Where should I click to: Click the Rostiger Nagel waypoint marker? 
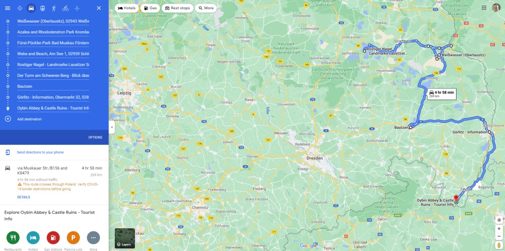(x=365, y=51)
